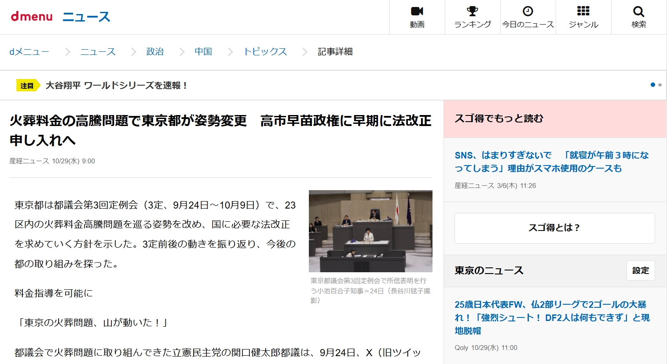Navigate to 中国 breadcrumb

coord(203,52)
